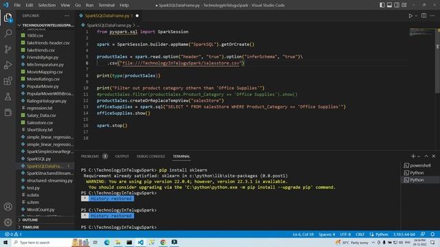The width and height of the screenshot is (440, 247).
Task: Open the View menu
Action: (65, 5)
